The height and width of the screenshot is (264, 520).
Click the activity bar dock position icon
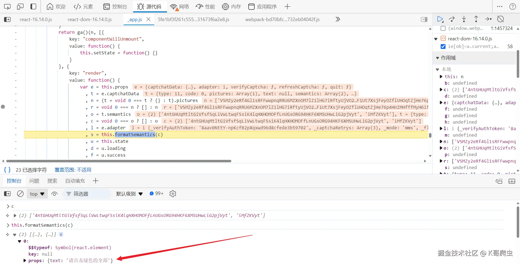click(33, 6)
